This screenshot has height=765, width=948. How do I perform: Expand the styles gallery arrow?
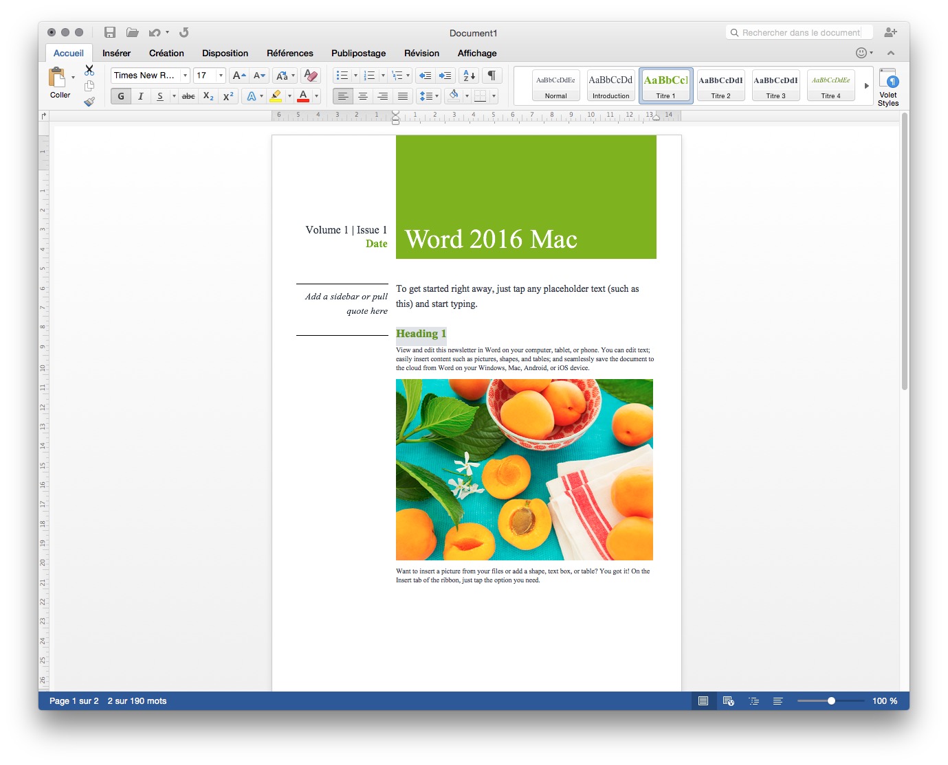pyautogui.click(x=866, y=86)
